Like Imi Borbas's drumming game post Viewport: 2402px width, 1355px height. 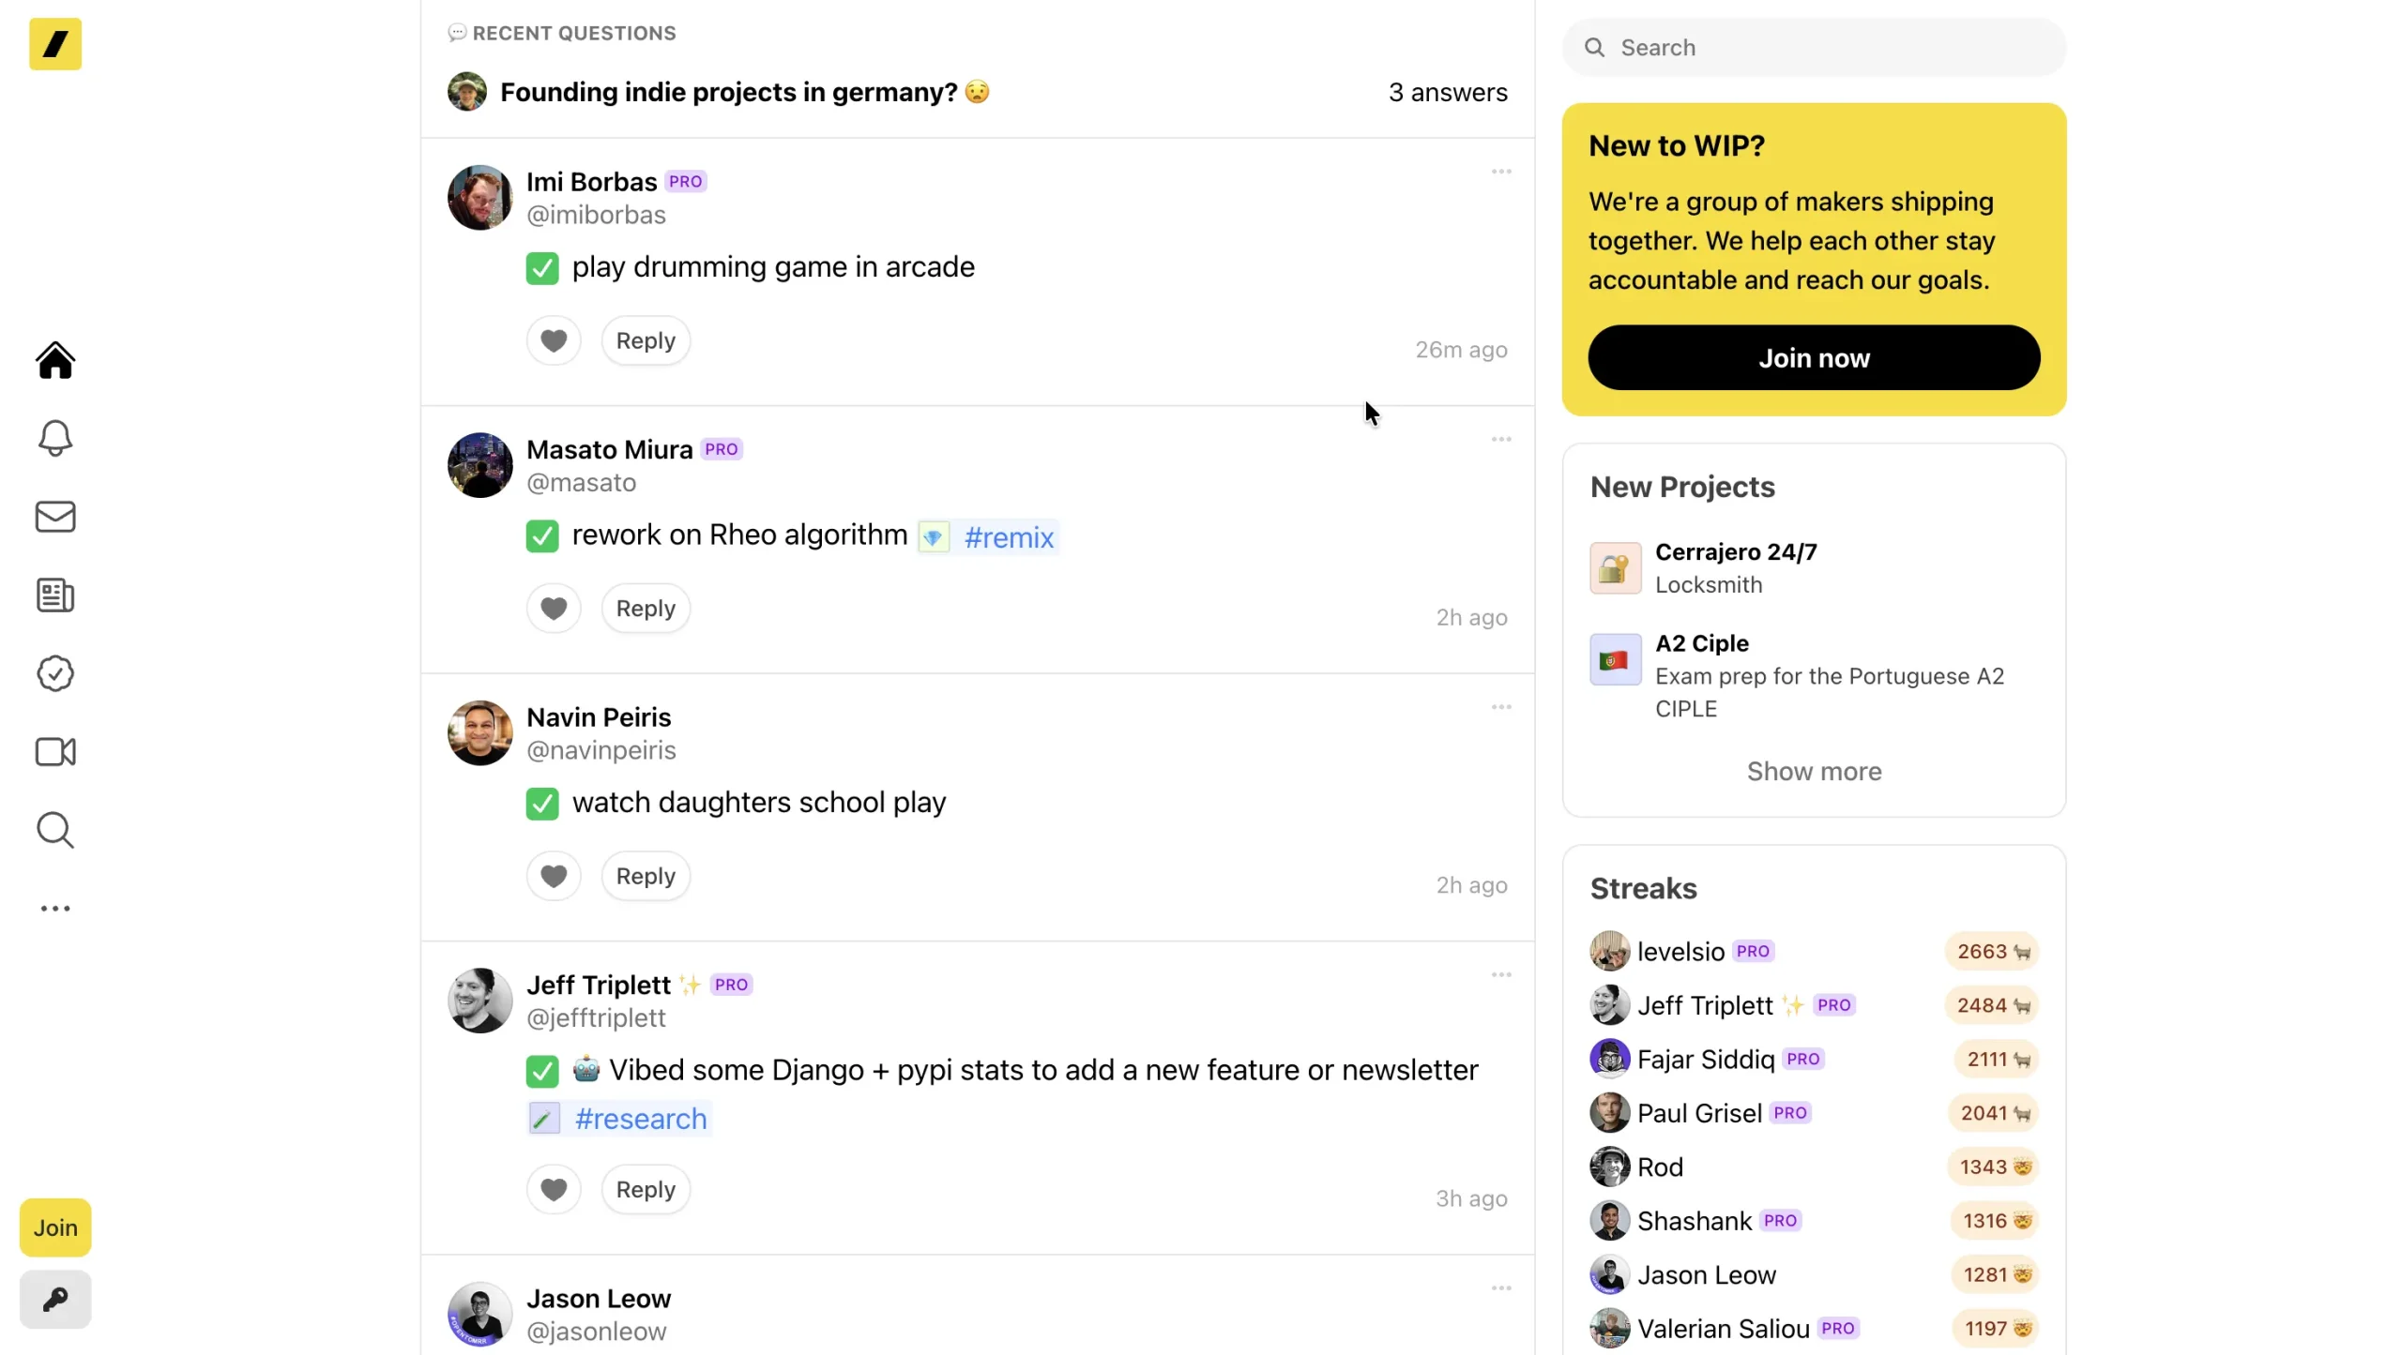(x=554, y=340)
